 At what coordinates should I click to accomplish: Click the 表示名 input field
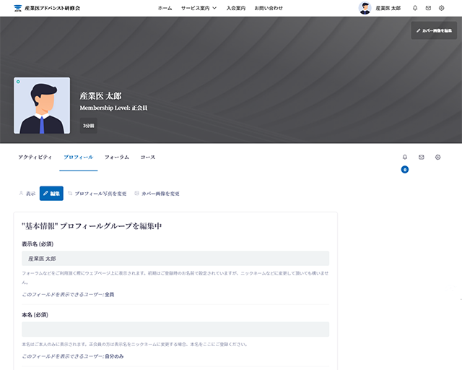[175, 258]
